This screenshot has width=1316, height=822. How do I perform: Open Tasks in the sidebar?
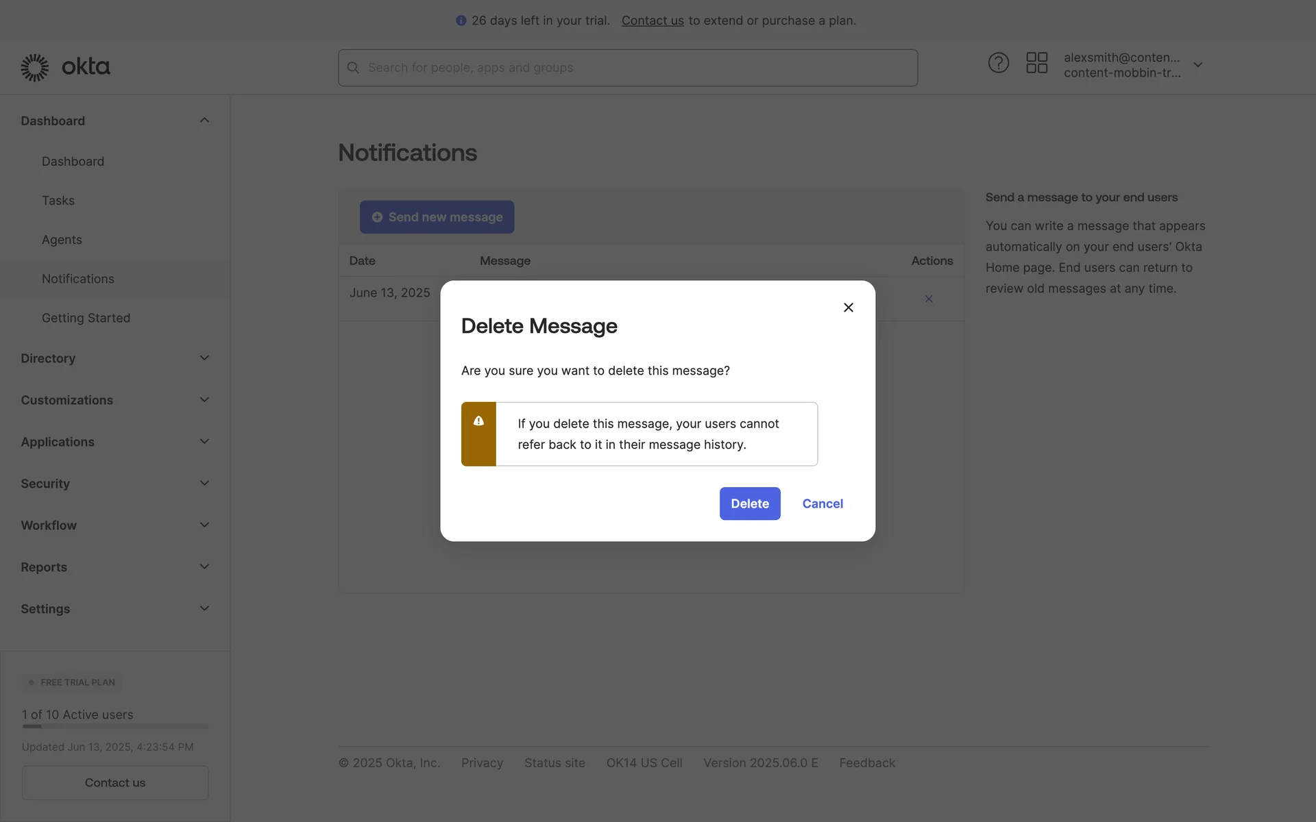tap(58, 201)
